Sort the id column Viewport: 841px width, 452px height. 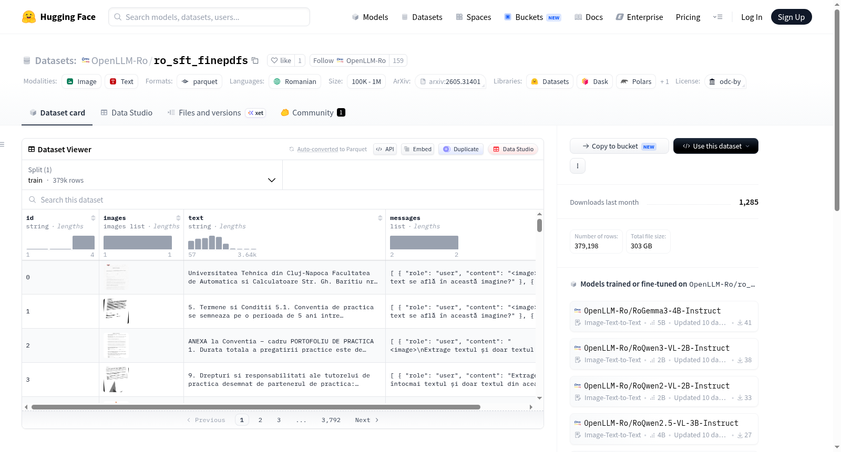(93, 218)
